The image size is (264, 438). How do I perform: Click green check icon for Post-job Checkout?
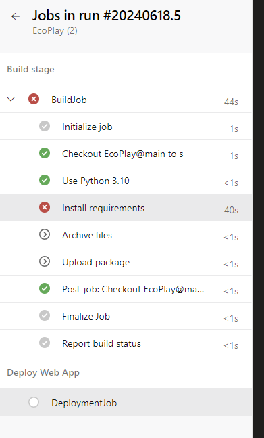[45, 288]
